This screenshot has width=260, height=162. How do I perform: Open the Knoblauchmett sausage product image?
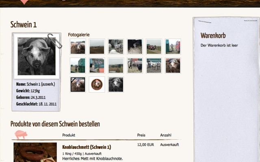(x=35, y=152)
